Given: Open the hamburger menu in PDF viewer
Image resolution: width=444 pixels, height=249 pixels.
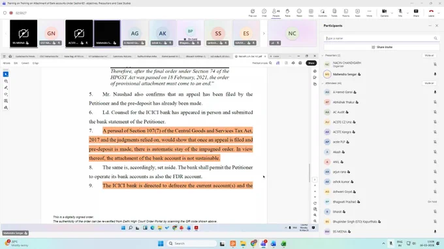Looking at the screenshot, I should [x=5, y=56].
